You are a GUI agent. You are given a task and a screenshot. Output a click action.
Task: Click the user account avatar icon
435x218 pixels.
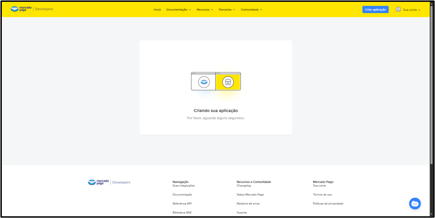click(398, 9)
